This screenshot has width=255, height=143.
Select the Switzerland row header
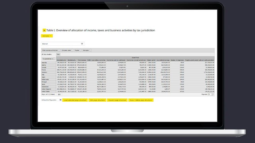tap(49, 87)
